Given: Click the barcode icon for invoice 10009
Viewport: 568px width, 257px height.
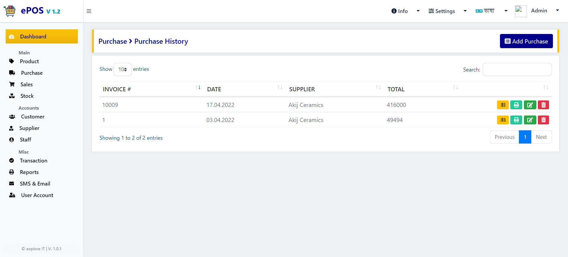Looking at the screenshot, I should [503, 105].
